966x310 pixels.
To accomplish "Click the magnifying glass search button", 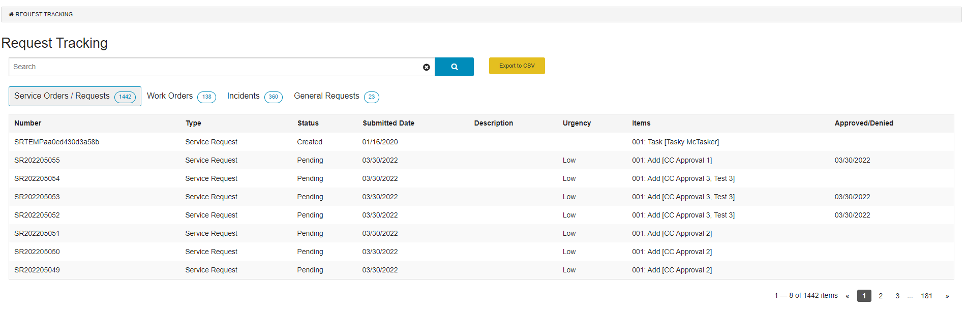I will coord(454,67).
